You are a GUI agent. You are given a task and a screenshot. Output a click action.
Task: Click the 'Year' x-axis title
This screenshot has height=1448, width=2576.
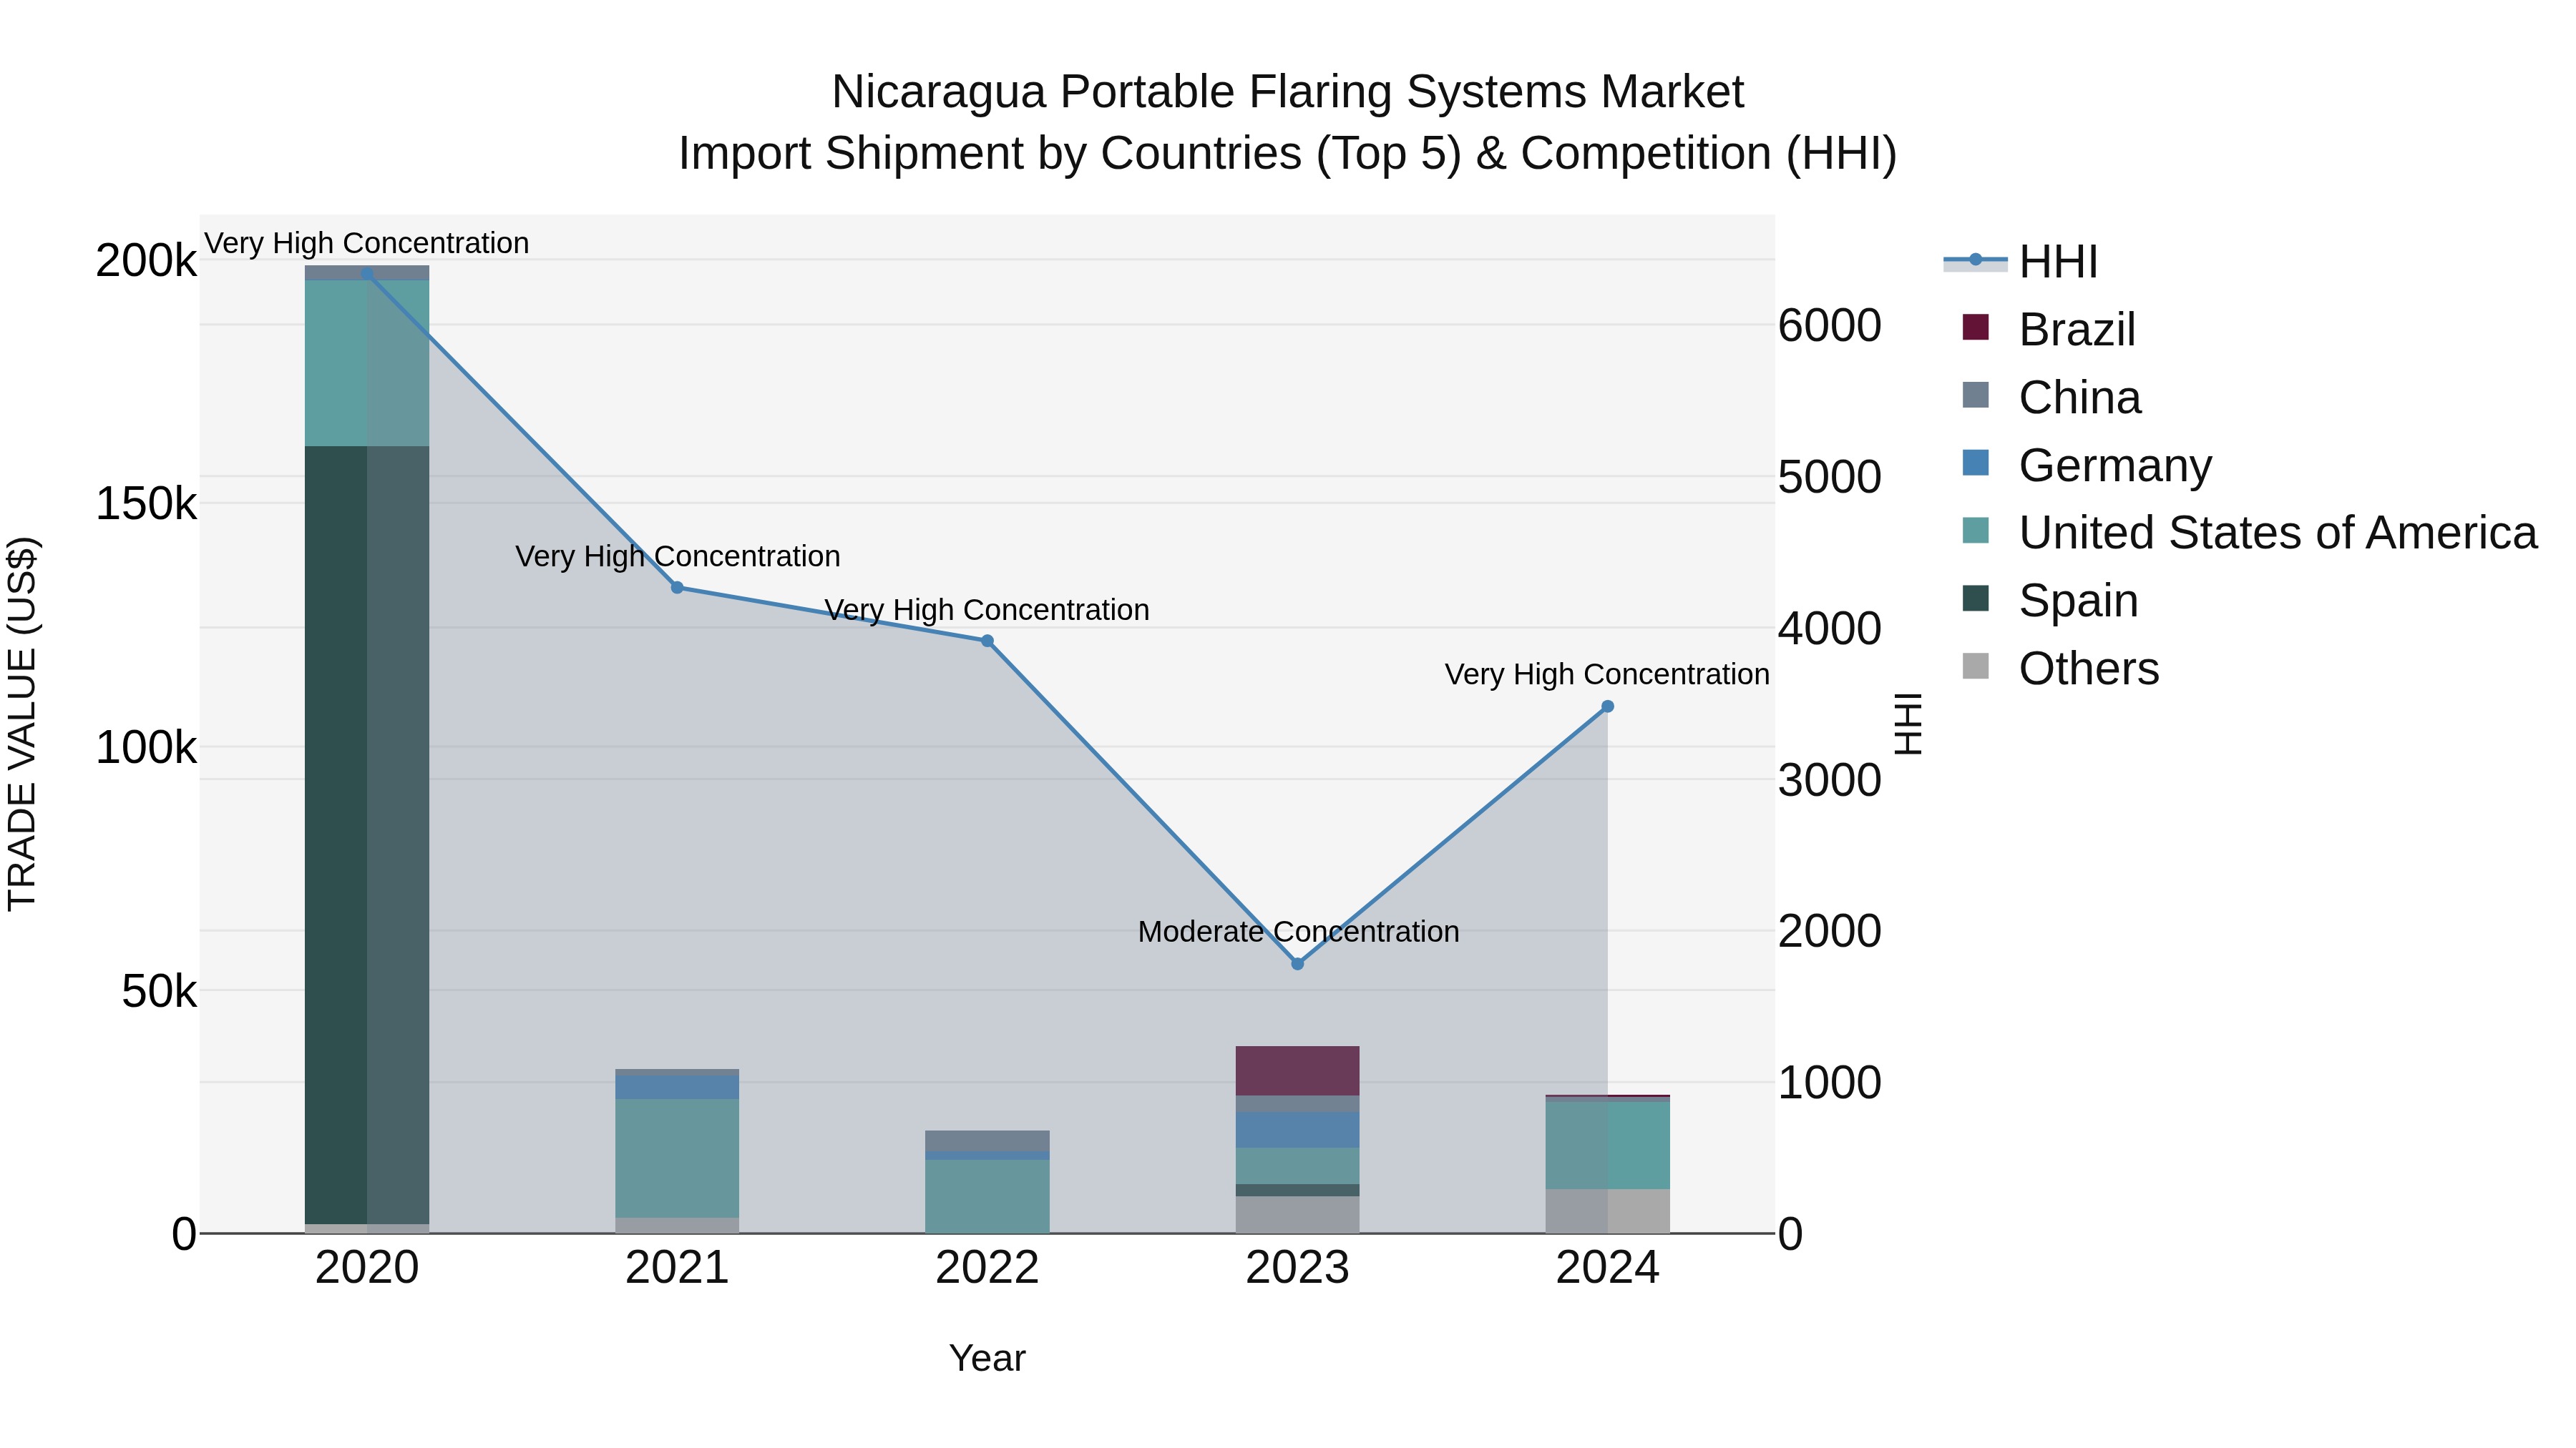[x=987, y=1358]
